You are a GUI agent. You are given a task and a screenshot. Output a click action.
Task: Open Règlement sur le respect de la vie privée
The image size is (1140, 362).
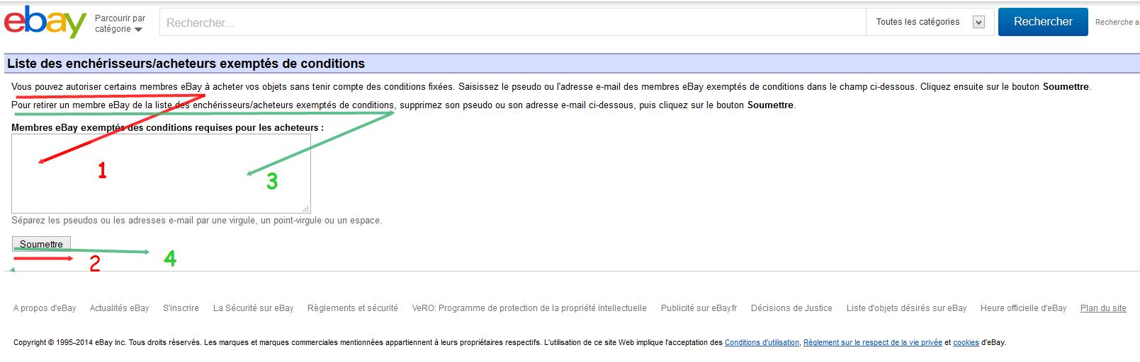873,342
